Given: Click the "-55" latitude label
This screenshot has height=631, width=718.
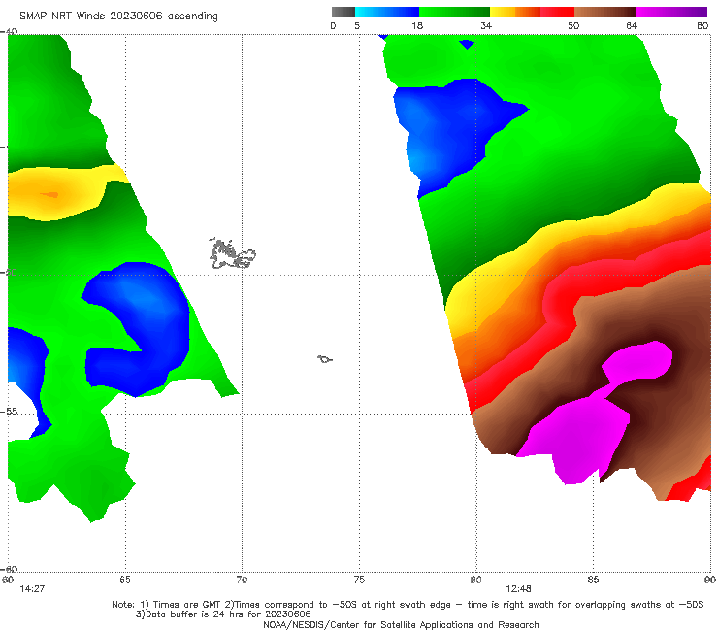Looking at the screenshot, I should click(x=9, y=412).
